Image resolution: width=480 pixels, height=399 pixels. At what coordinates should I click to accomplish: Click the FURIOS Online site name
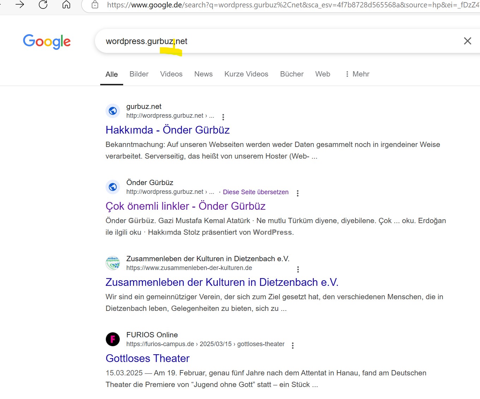click(x=152, y=335)
